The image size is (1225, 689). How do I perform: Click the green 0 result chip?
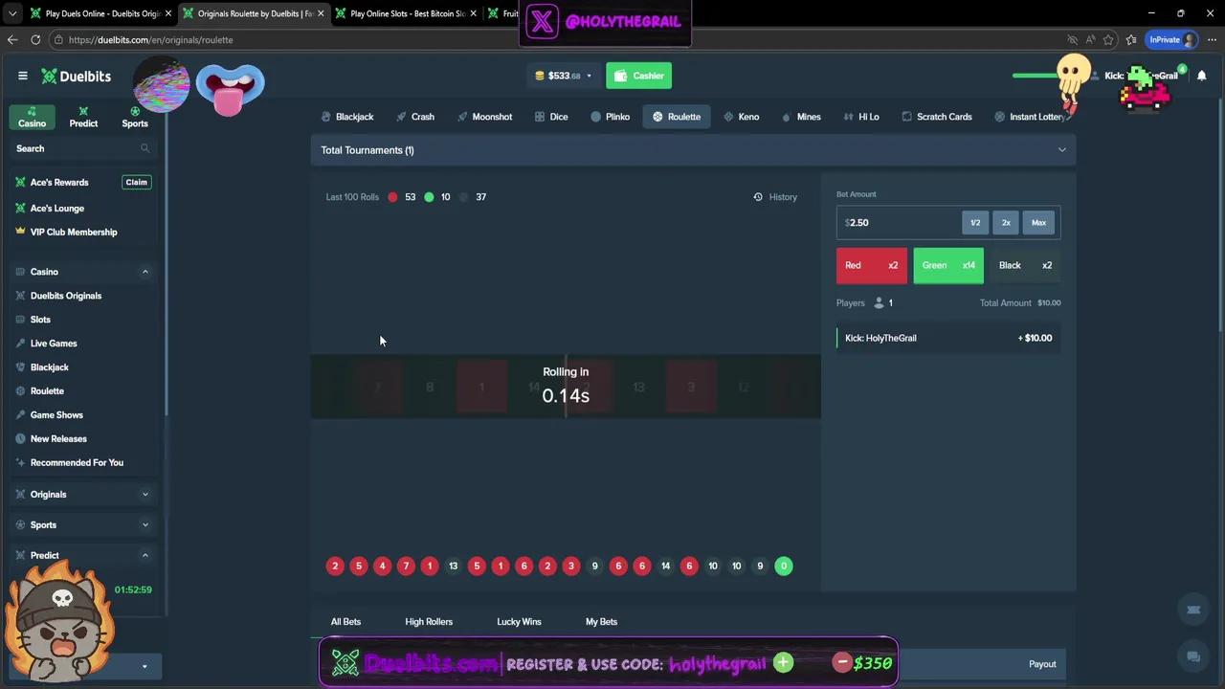click(x=783, y=566)
